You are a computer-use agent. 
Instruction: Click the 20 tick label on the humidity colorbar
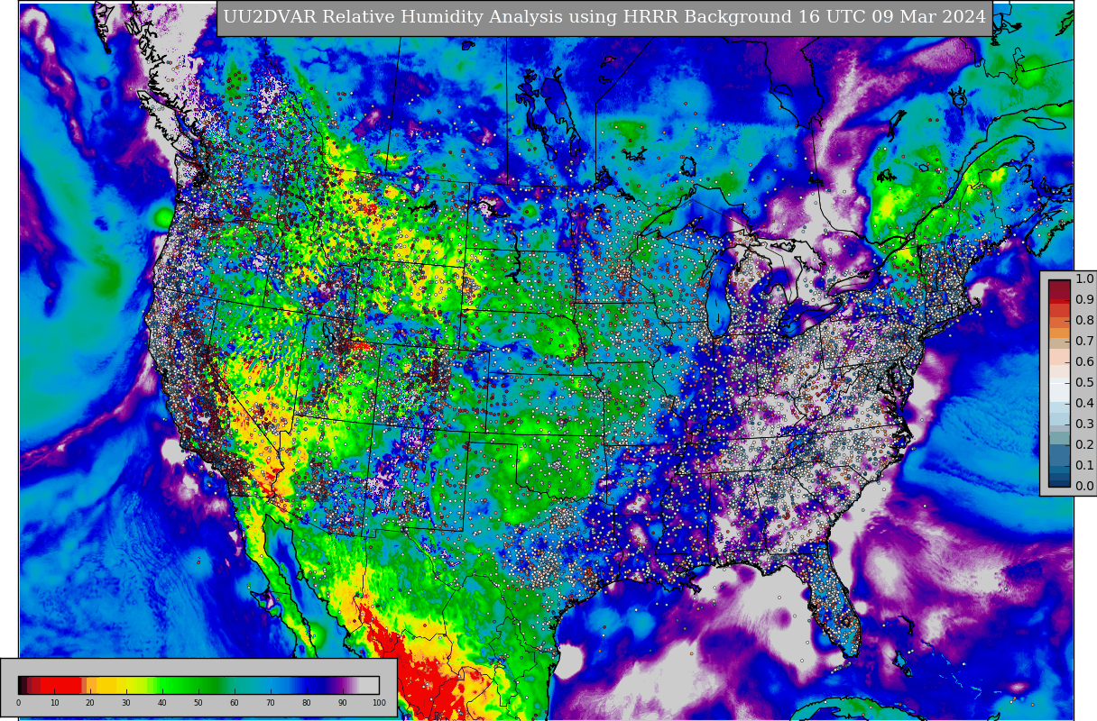(90, 703)
